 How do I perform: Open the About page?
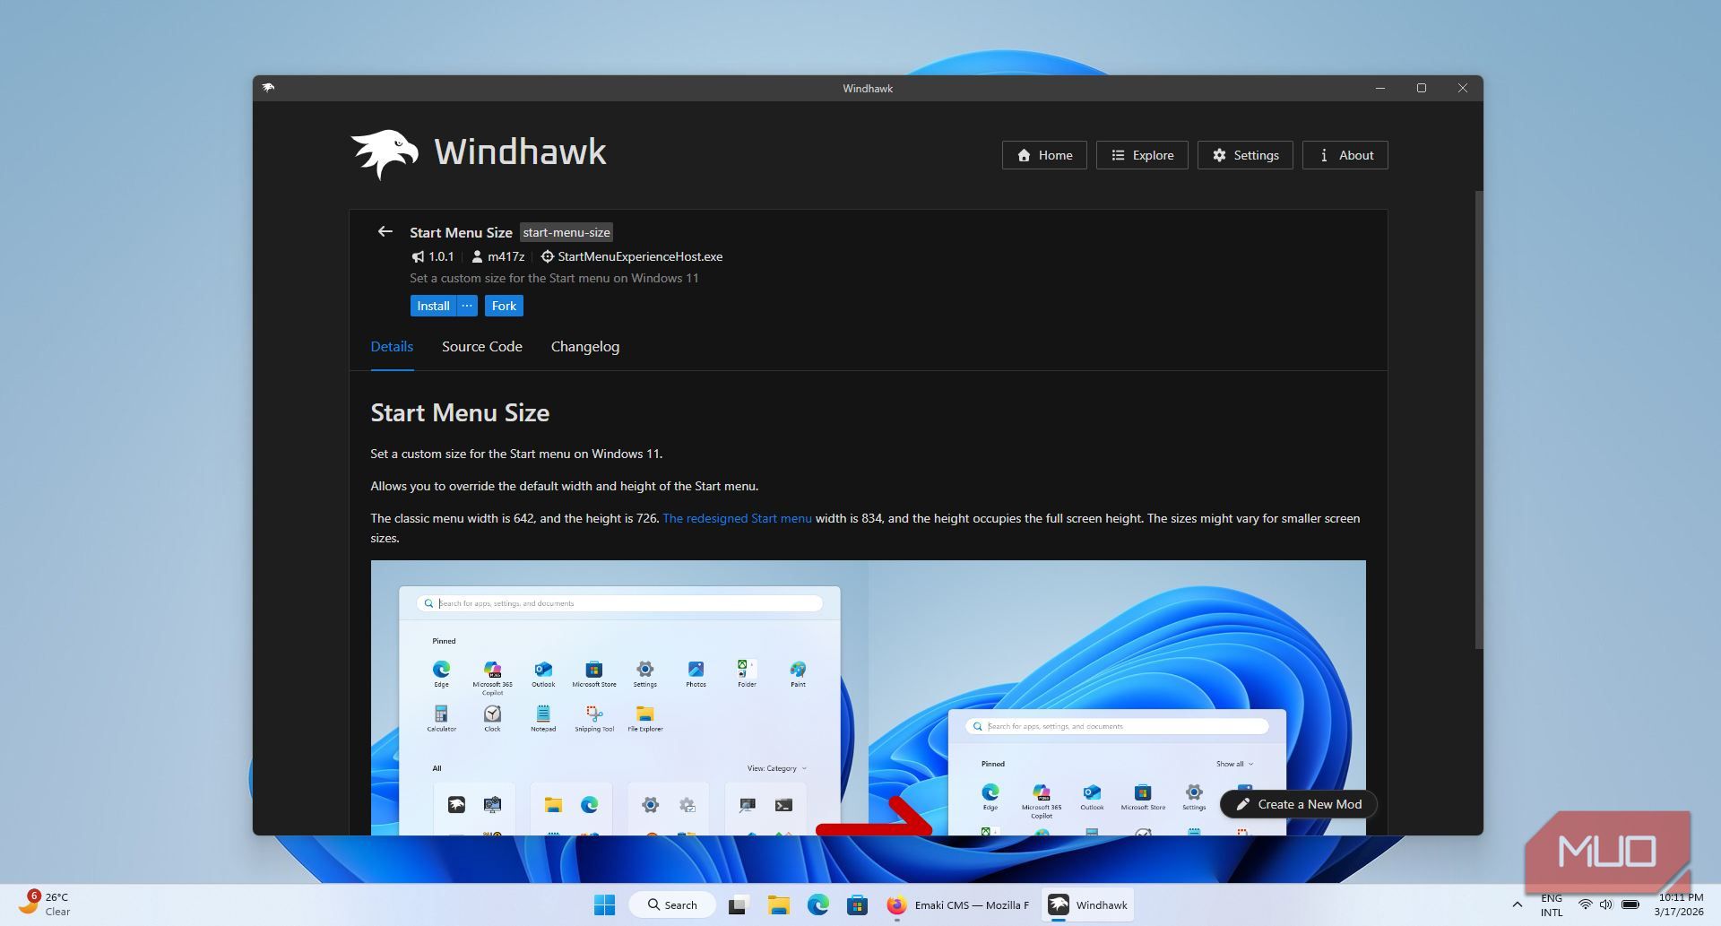1345,155
